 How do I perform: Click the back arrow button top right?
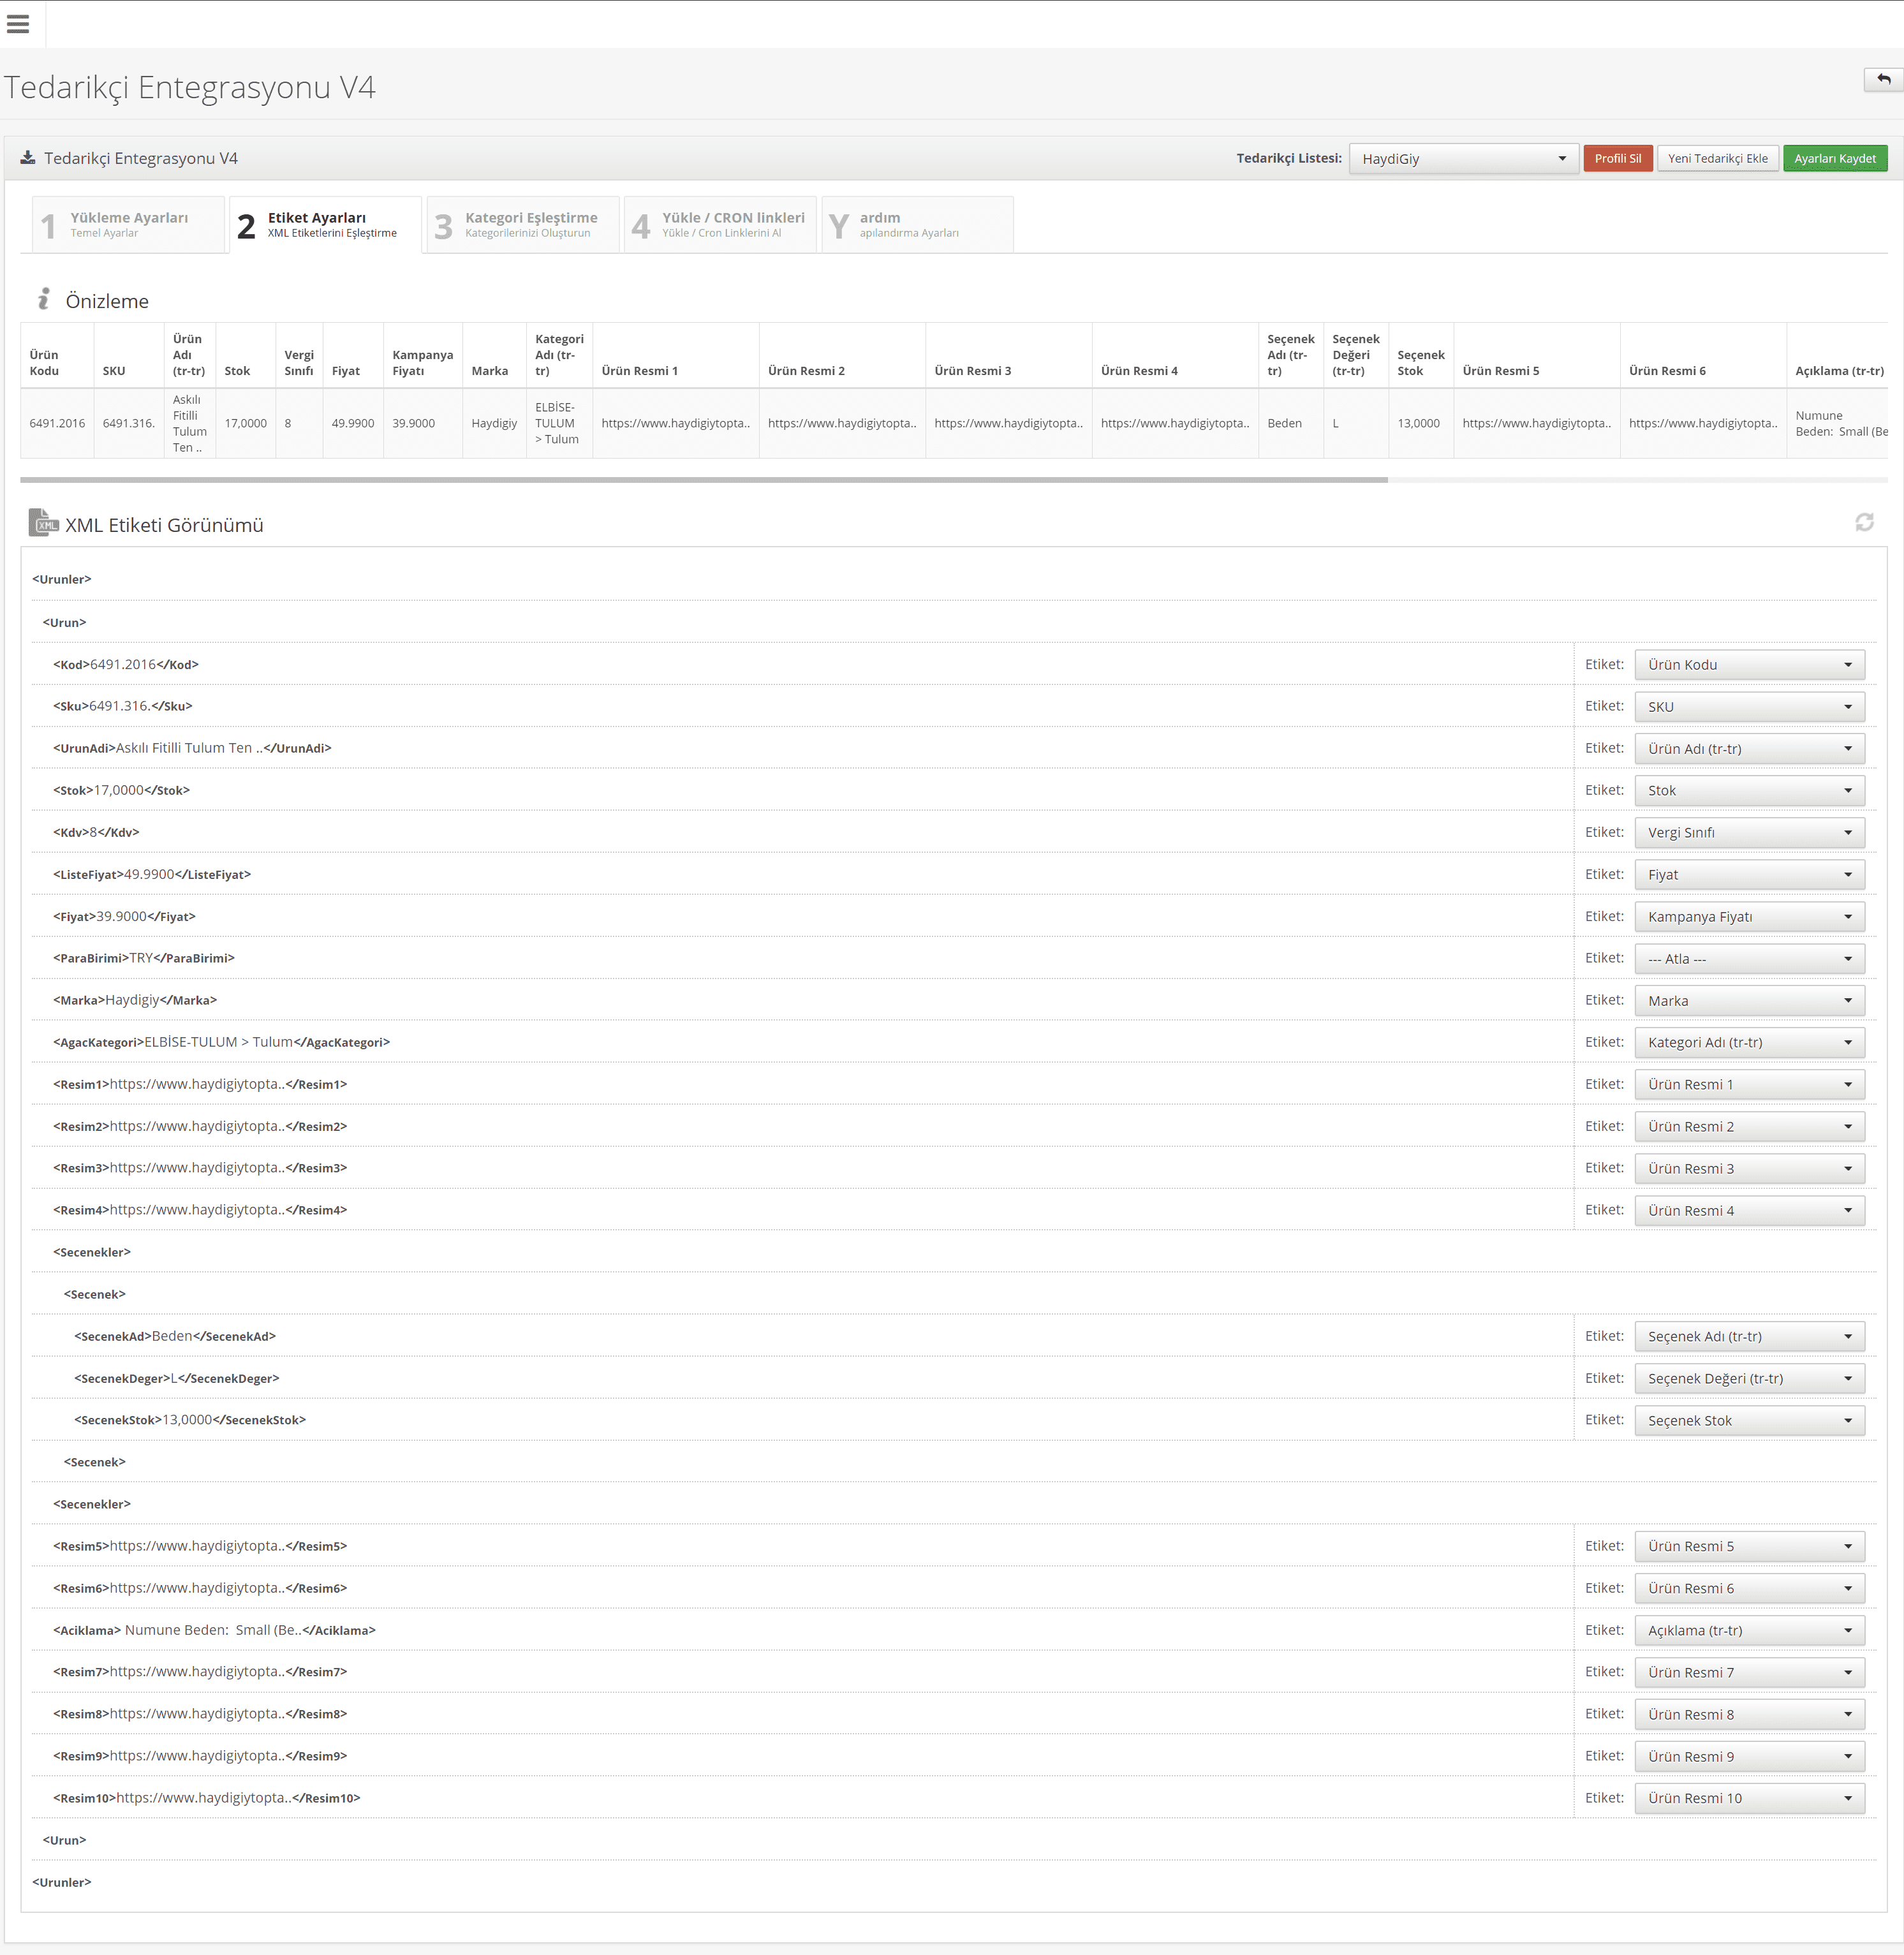click(1883, 80)
